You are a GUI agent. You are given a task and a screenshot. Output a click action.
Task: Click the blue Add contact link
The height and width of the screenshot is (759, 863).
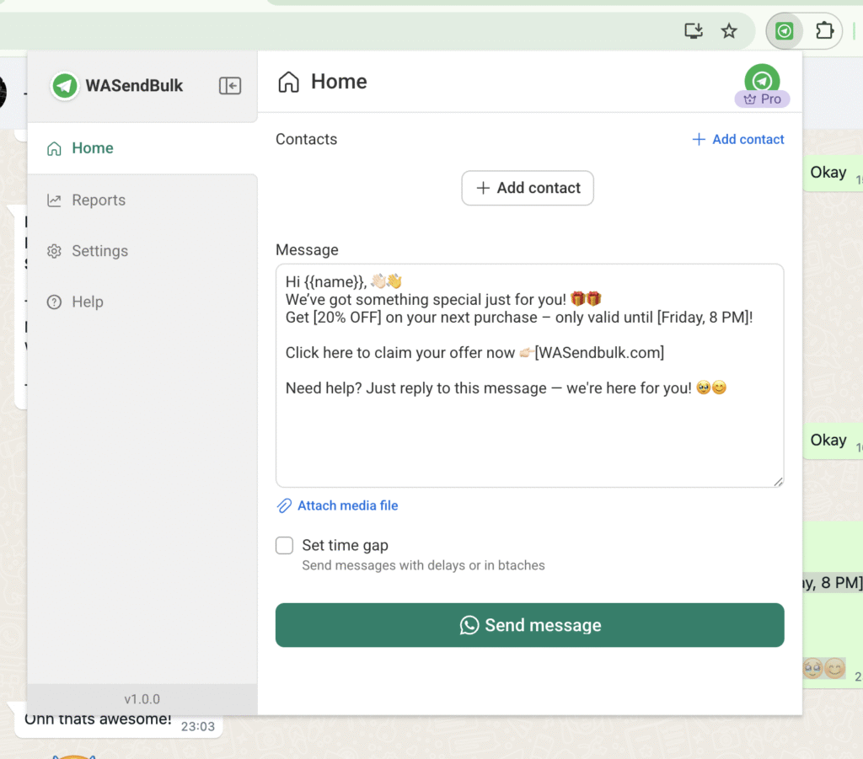(x=738, y=139)
